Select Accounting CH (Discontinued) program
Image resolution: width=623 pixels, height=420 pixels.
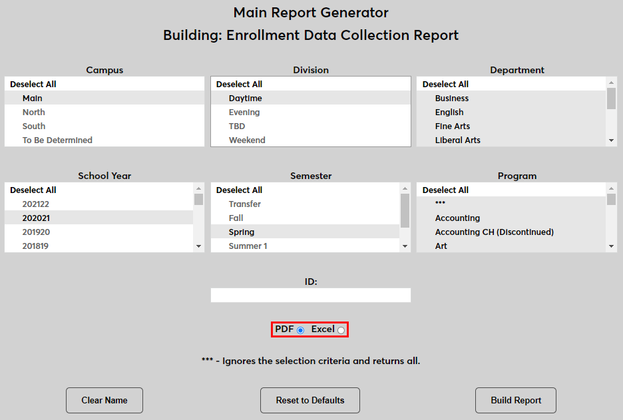pos(511,231)
